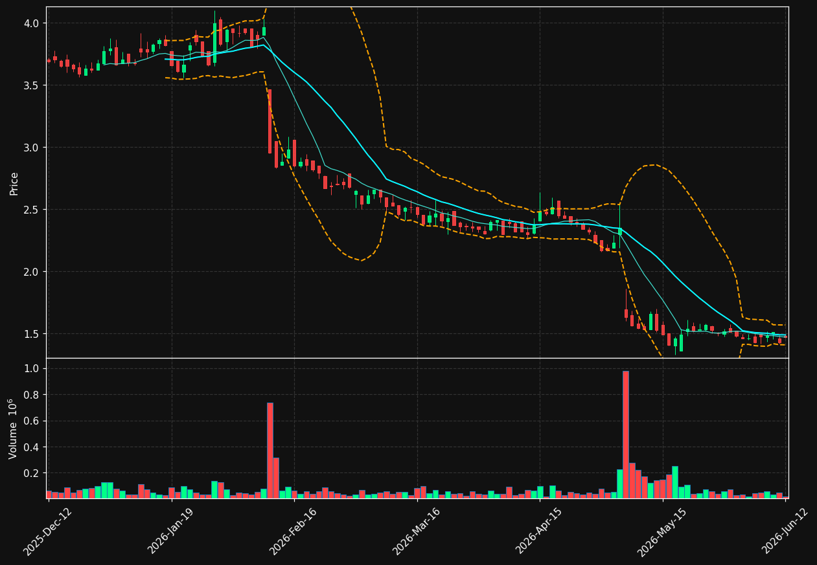The image size is (817, 565).
Task: Select the 3.0 price tick label
Action: click(32, 148)
